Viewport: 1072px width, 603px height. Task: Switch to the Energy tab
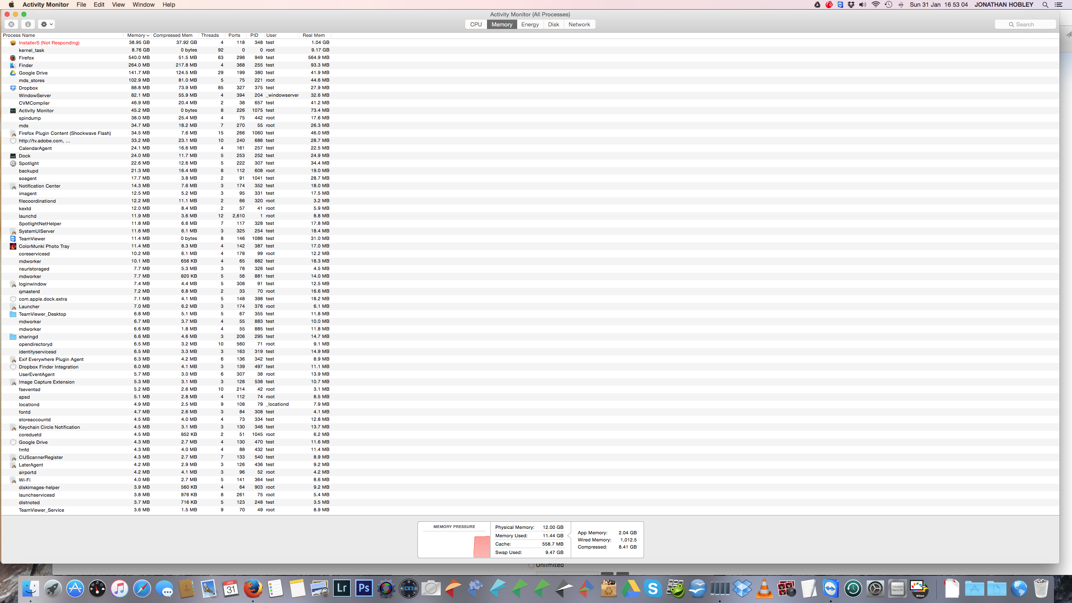pyautogui.click(x=530, y=24)
